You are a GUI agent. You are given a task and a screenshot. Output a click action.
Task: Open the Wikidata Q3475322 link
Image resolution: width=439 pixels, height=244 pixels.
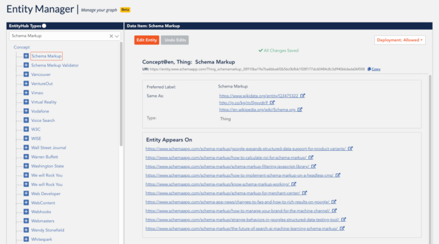259,96
